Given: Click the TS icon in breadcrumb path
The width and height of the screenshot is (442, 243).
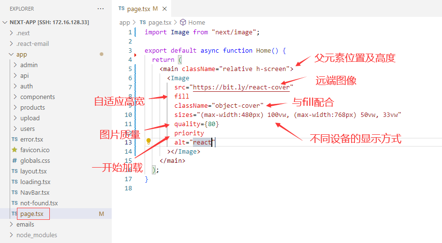Looking at the screenshot, I should point(143,22).
